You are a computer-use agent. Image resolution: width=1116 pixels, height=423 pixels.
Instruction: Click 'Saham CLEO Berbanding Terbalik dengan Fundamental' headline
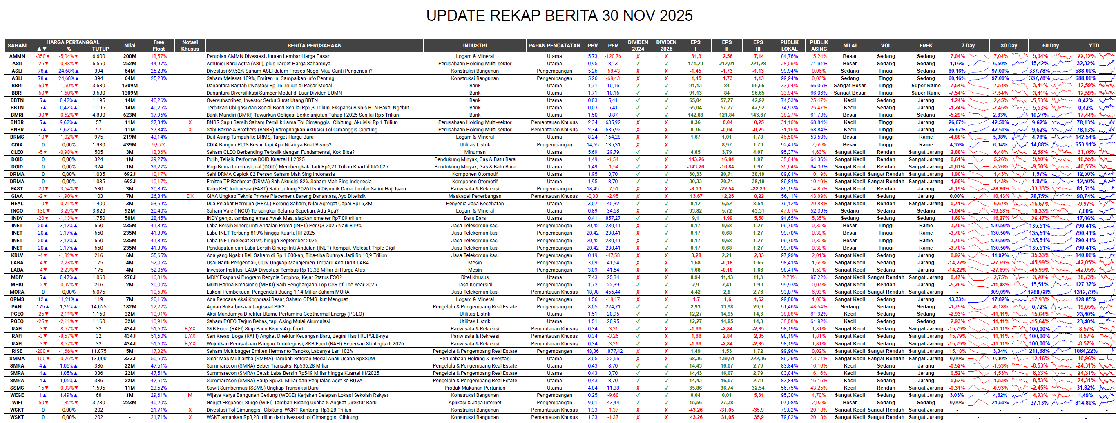click(280, 152)
